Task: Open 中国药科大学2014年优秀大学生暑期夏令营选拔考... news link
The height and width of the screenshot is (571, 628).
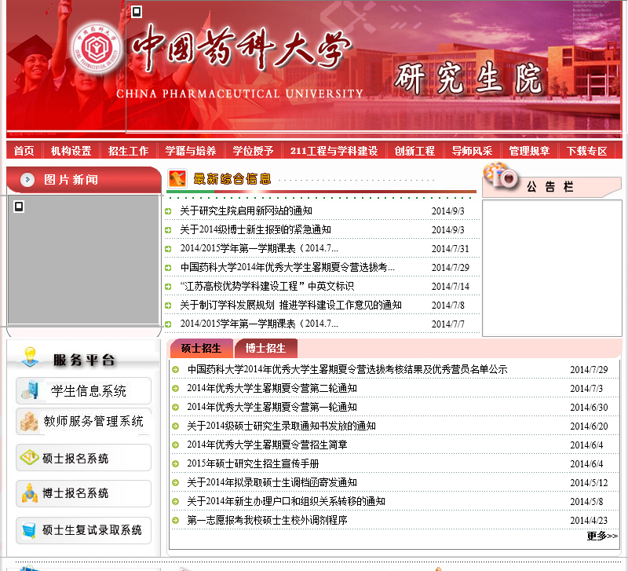Action: click(x=287, y=267)
